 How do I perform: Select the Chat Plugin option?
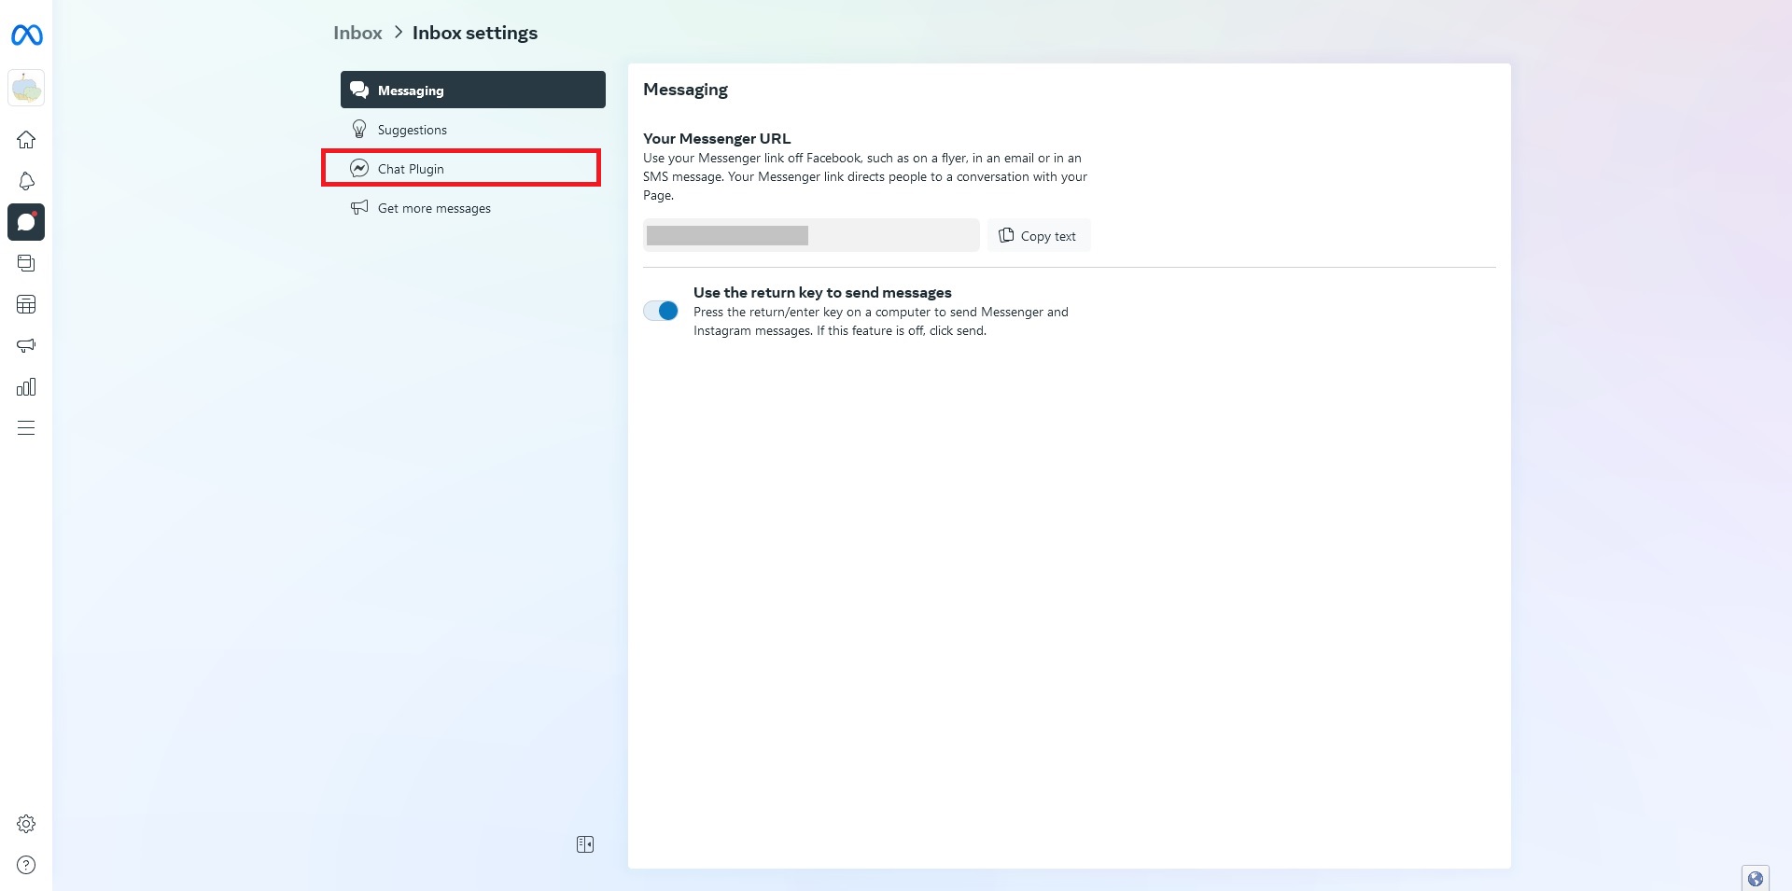tap(410, 169)
